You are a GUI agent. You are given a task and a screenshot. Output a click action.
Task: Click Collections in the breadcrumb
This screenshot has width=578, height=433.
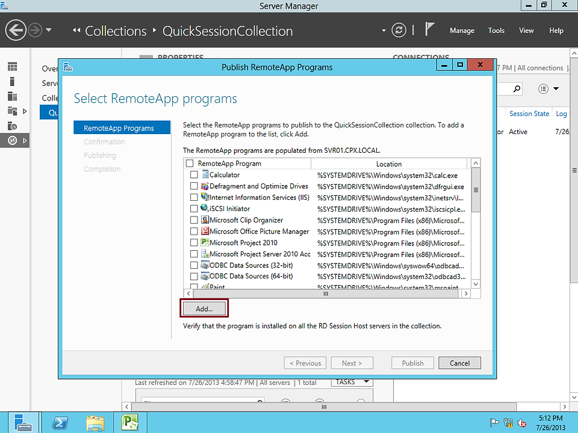[x=116, y=31]
